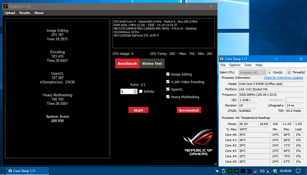Open the Action Center notification icon
Viewport: 307px width, 175px height.
[298, 171]
